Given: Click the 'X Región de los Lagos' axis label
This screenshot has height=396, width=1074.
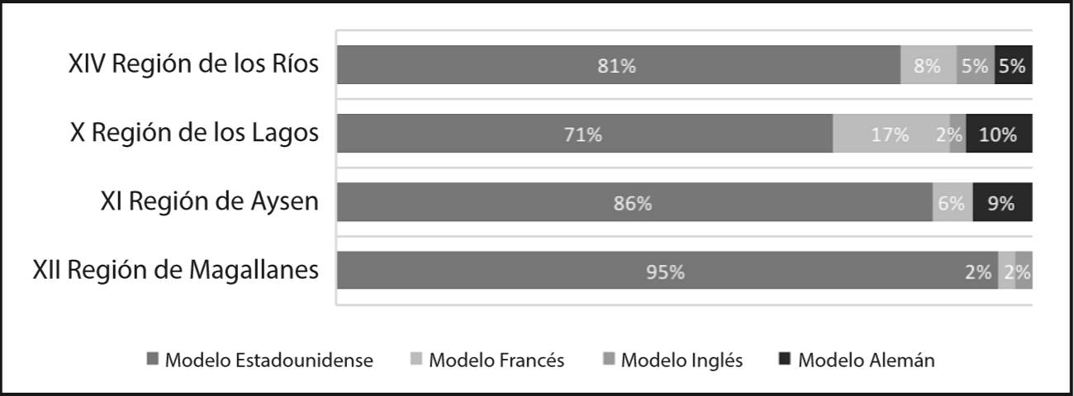Looking at the screenshot, I should click(194, 133).
